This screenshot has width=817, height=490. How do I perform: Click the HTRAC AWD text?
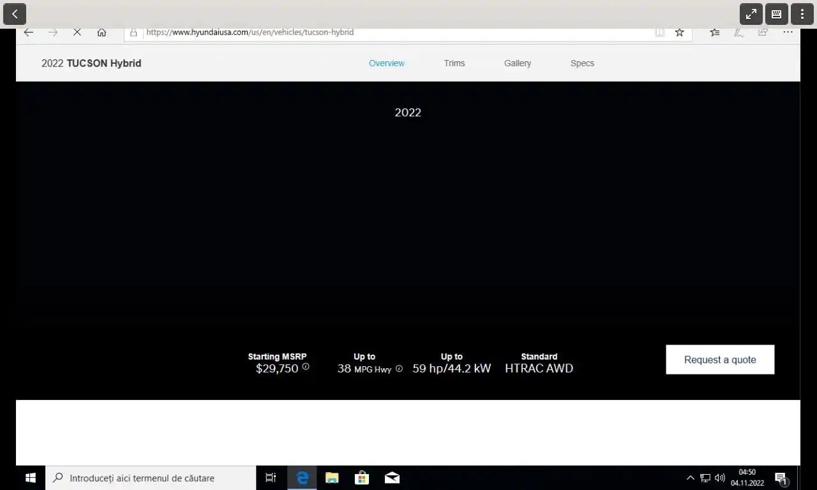[x=539, y=368]
